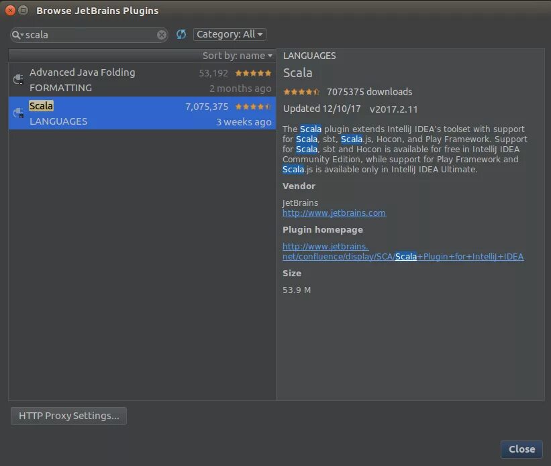Click the grey window control in title bar
The height and width of the screenshot is (466, 551).
pyautogui.click(x=23, y=11)
